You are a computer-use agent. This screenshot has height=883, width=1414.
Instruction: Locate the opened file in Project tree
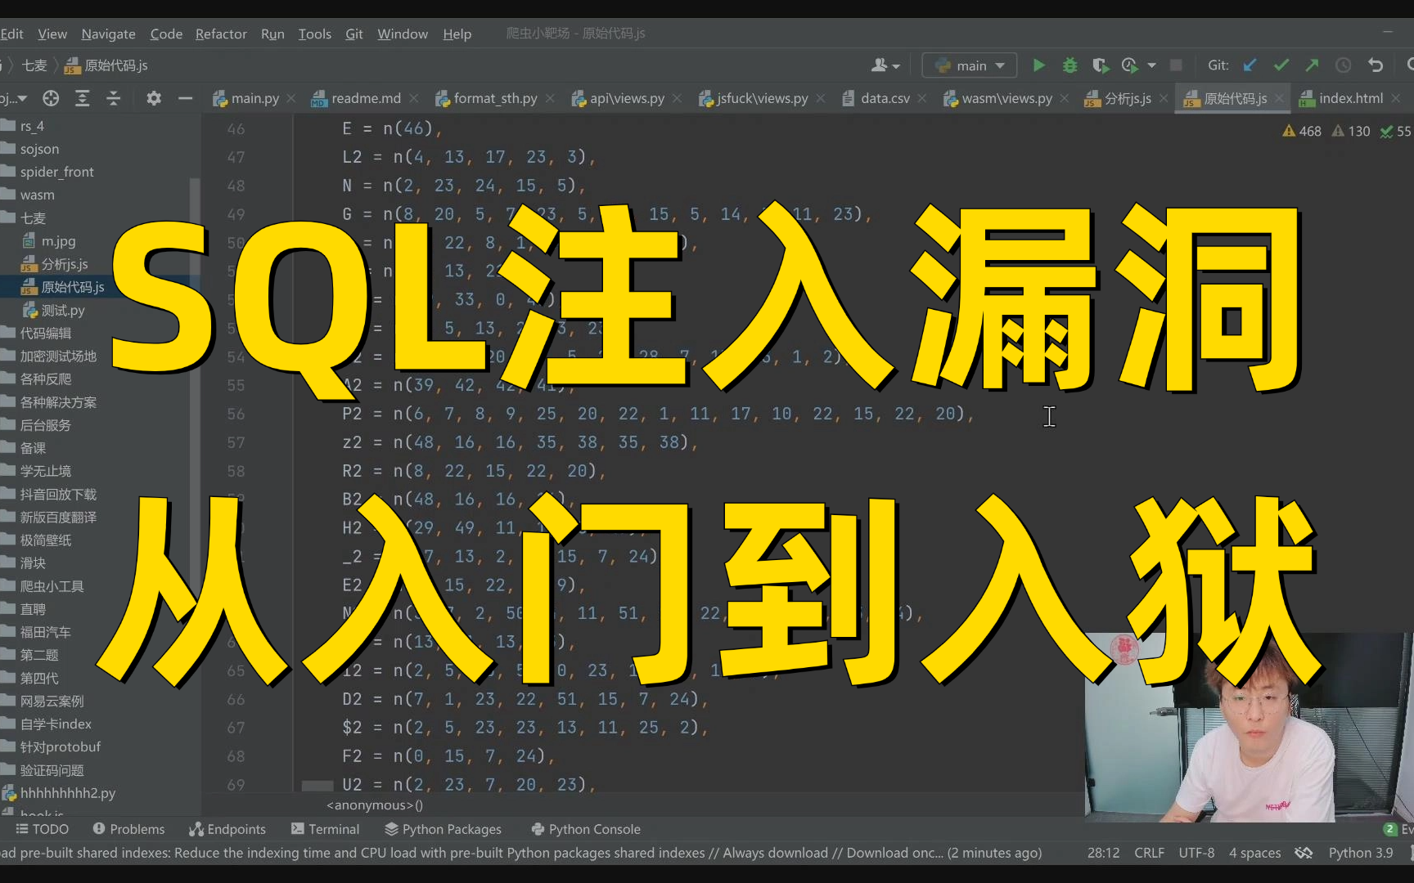tap(51, 98)
